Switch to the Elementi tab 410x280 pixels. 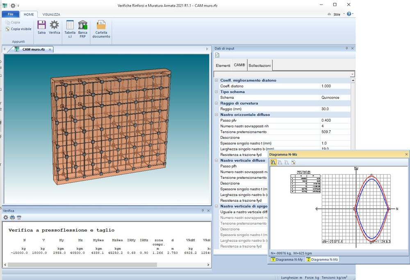click(x=223, y=65)
